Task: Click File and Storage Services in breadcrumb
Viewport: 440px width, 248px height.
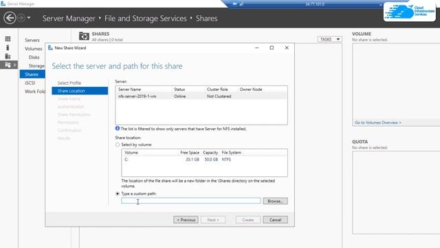Action: 145,19
